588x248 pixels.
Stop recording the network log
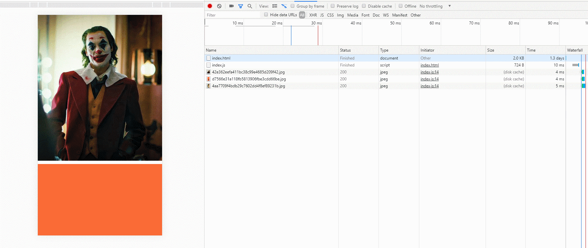[x=210, y=6]
